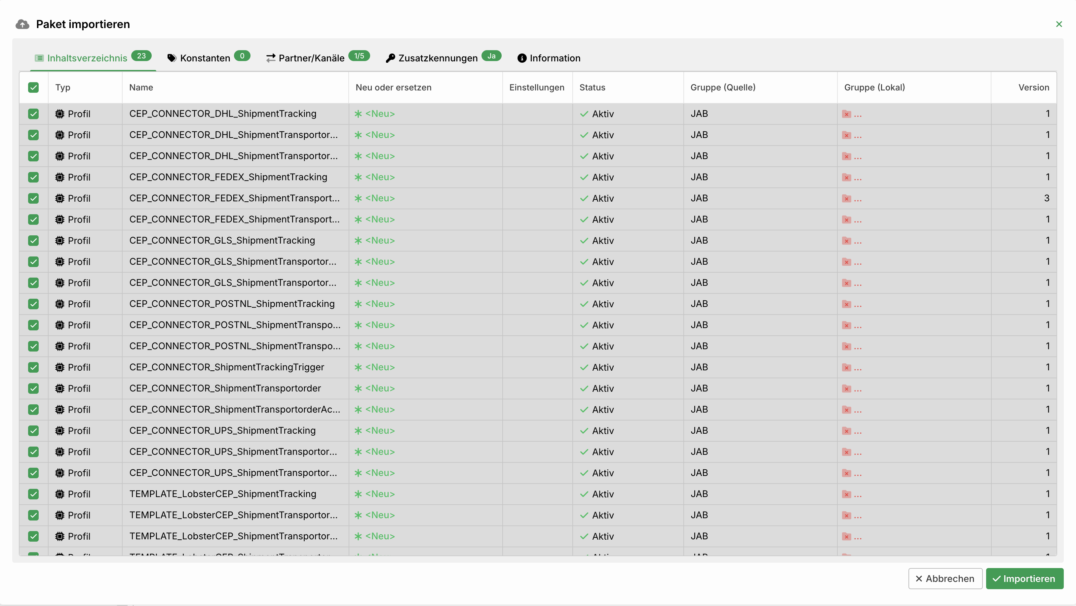Screen dimensions: 1076x606
Task: Click the local group folder icon for TEMPLATE_LobsterCEP_ShipmentTracking
Action: click(x=847, y=494)
